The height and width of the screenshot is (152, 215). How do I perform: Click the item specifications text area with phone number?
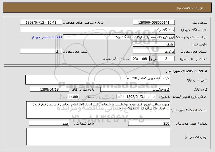(x=98, y=110)
